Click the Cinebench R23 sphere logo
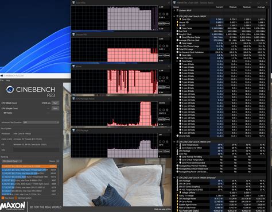The height and width of the screenshot is (212, 272). 10,90
